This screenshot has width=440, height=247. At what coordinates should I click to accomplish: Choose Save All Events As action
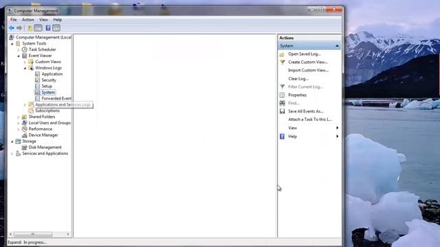[x=305, y=111]
